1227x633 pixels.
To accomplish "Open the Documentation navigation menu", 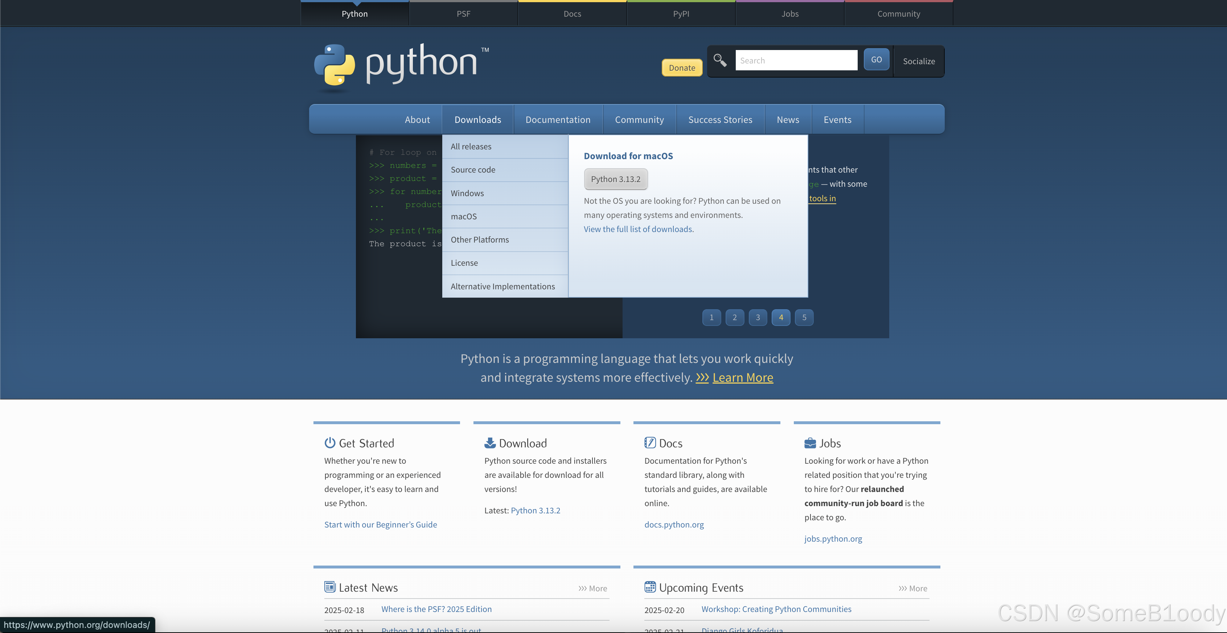I will tap(558, 120).
